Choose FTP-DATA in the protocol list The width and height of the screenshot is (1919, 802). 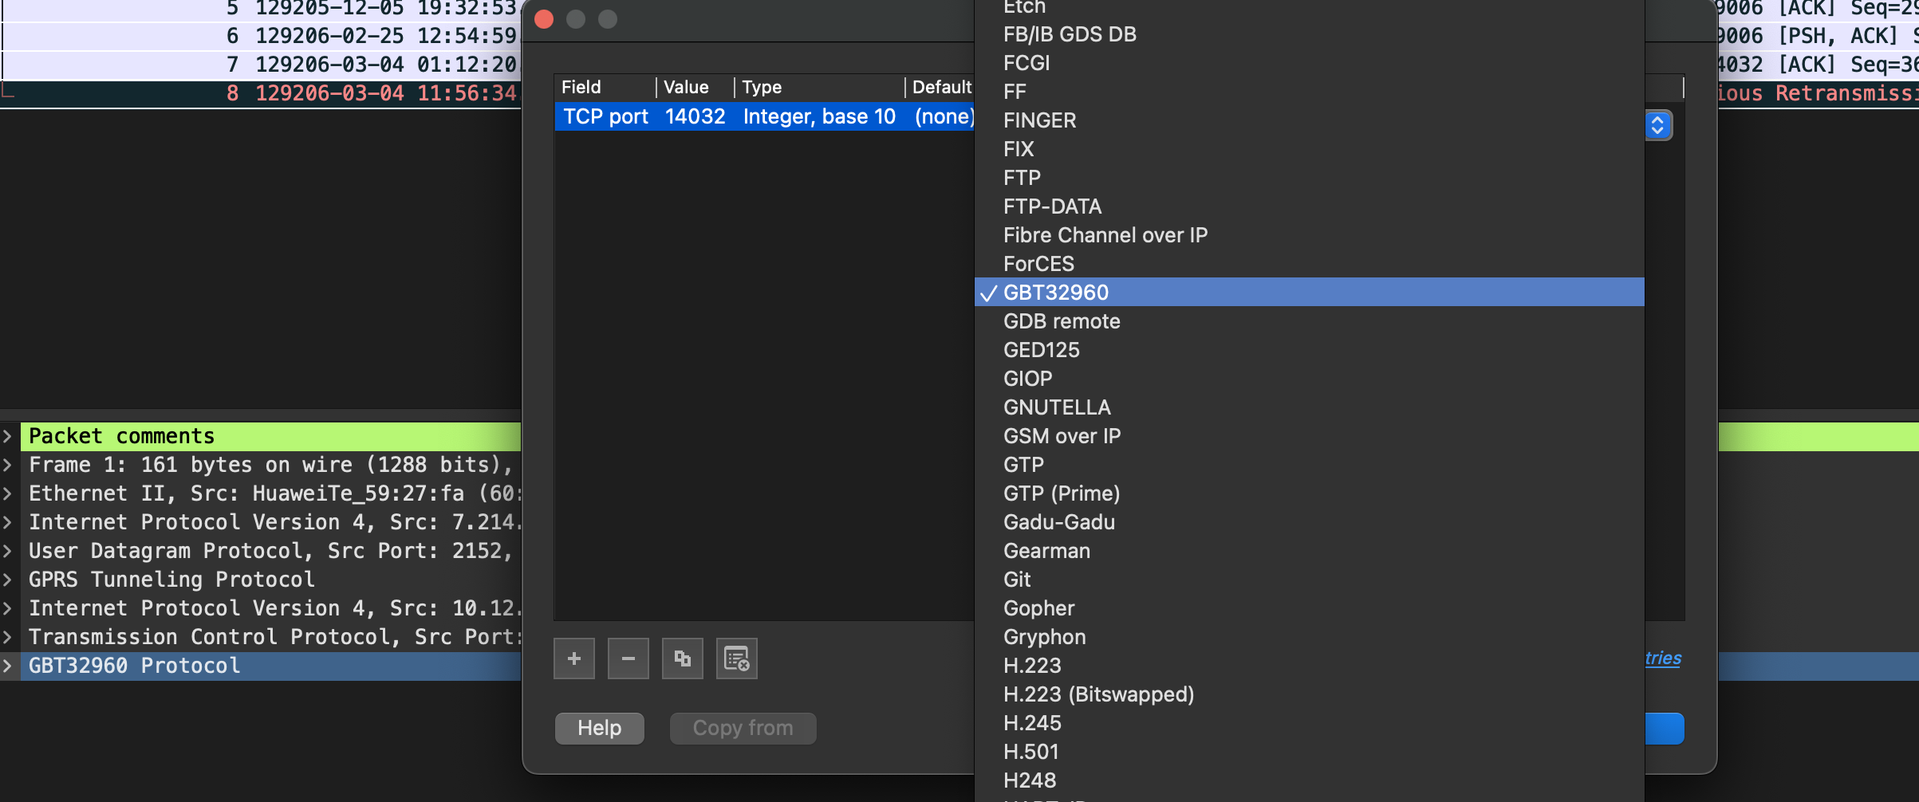pos(1052,206)
